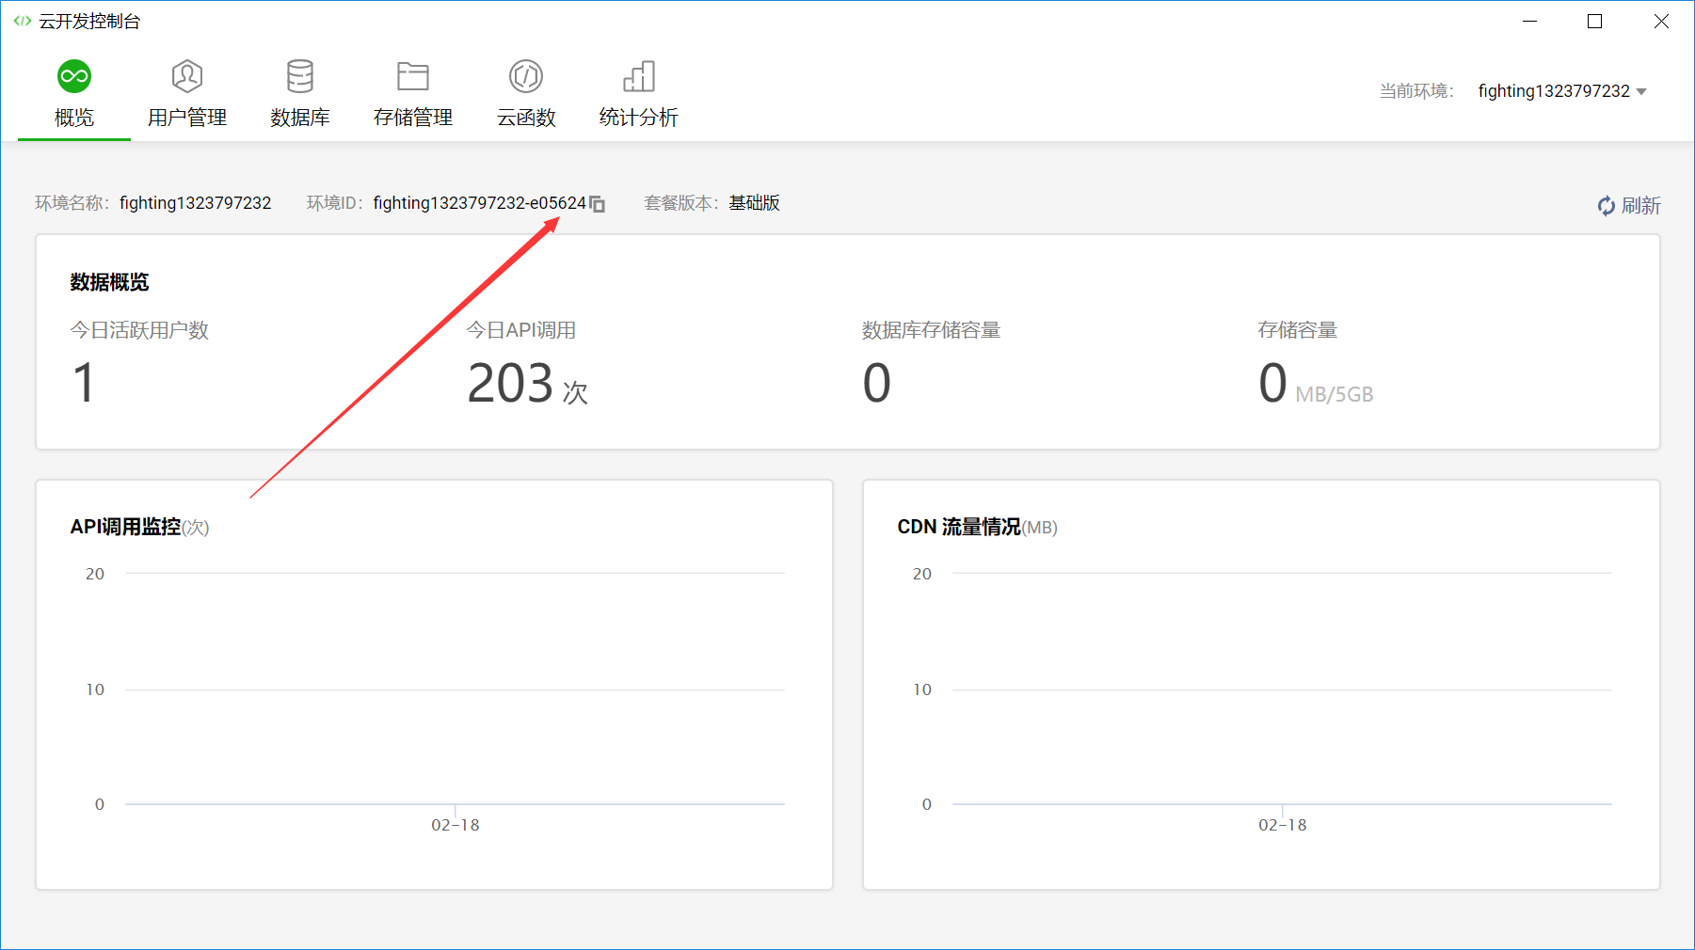The height and width of the screenshot is (950, 1695).
Task: Switch to the 概览 tab label
Action: 74,118
